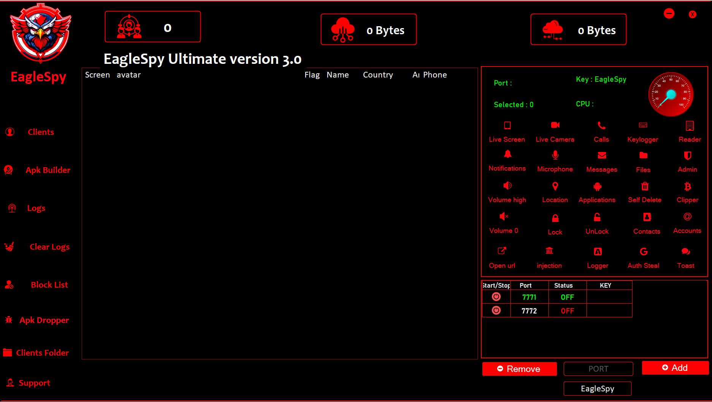
Task: Click the injection bank icon
Action: point(549,250)
